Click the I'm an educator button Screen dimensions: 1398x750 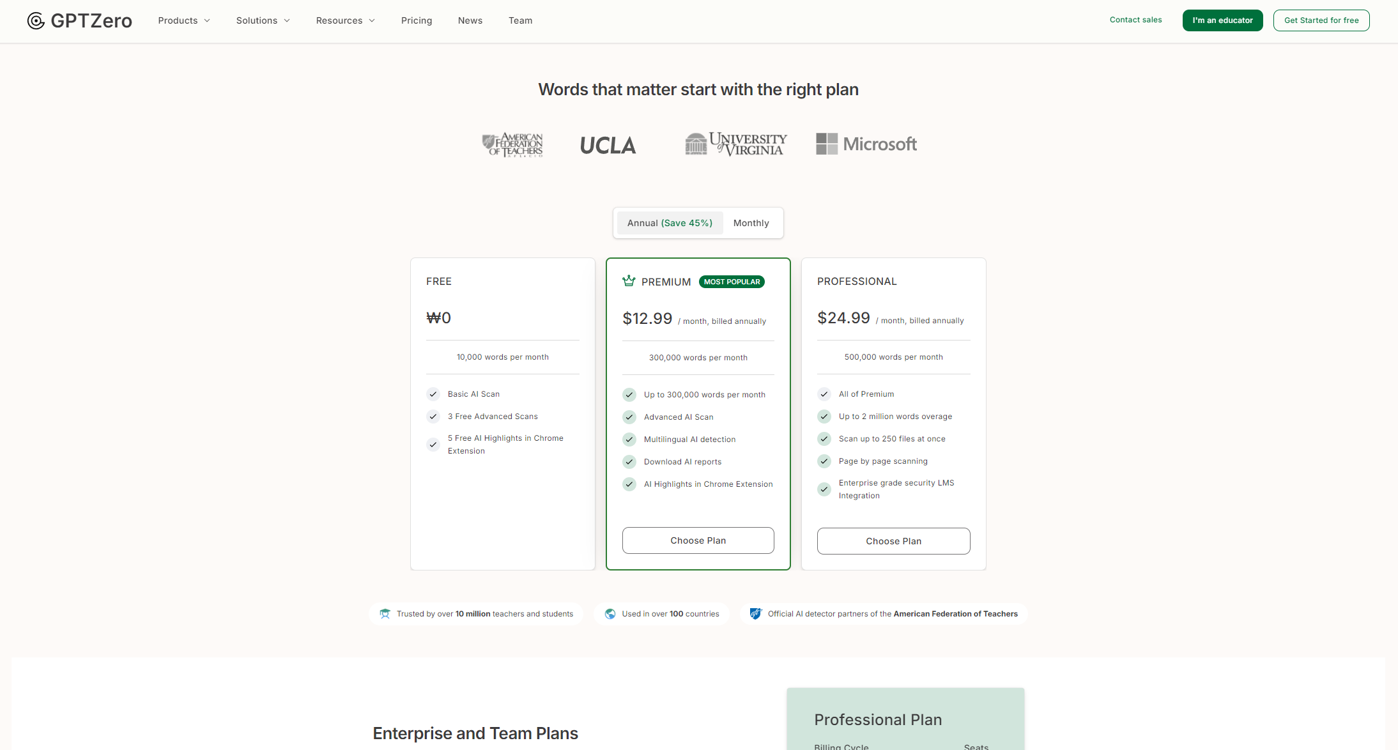coord(1223,20)
